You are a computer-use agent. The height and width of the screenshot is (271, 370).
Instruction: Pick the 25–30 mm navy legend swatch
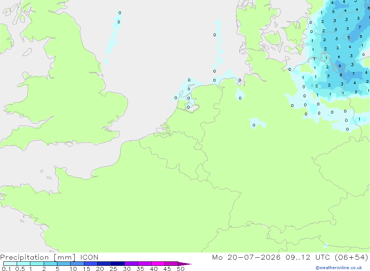point(118,264)
